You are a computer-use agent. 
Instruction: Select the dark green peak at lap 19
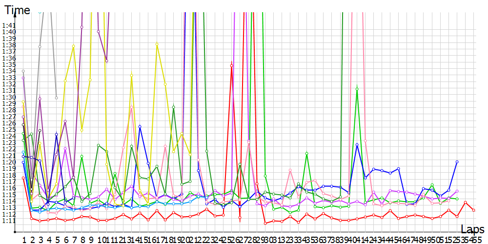click(x=174, y=107)
